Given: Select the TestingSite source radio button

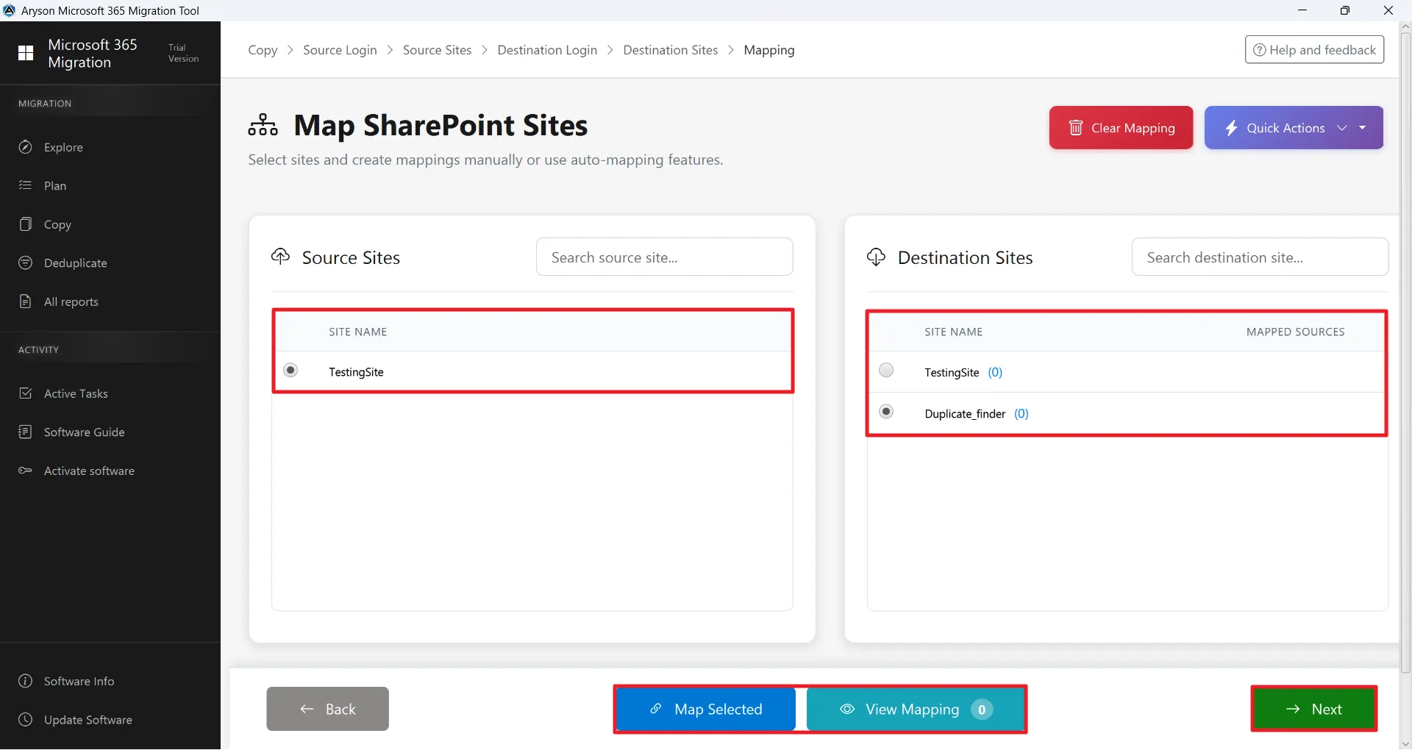Looking at the screenshot, I should pyautogui.click(x=291, y=370).
